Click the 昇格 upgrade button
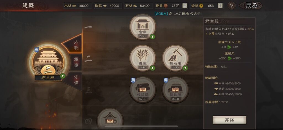The width and height of the screenshot is (283, 130). (x=229, y=120)
